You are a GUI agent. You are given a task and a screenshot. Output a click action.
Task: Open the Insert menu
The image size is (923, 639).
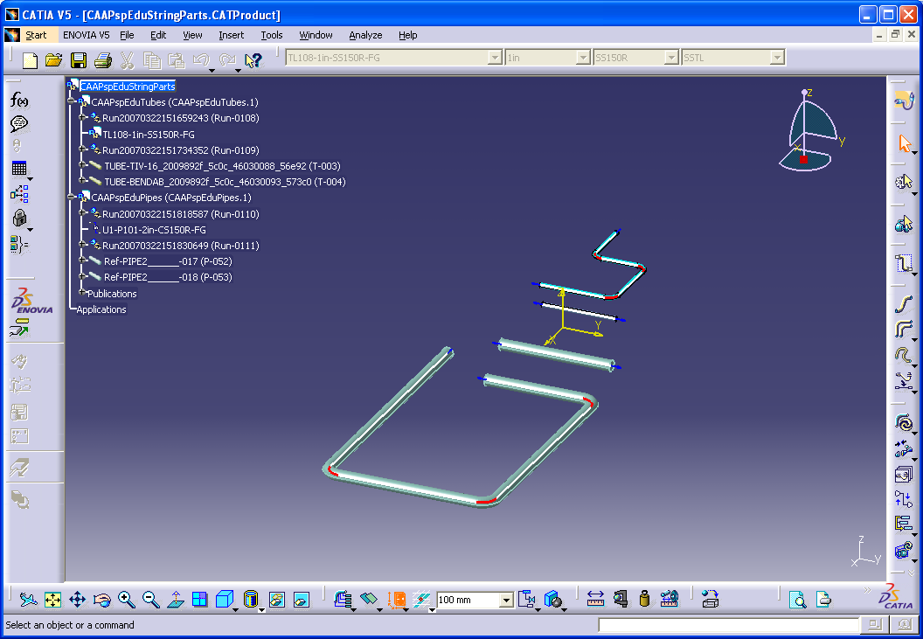tap(231, 35)
